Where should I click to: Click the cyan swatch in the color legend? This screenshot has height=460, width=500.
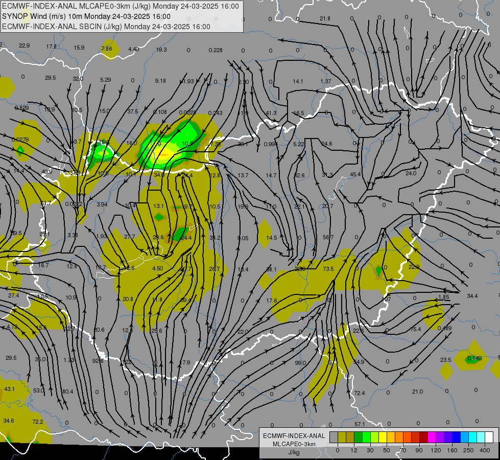point(472,437)
